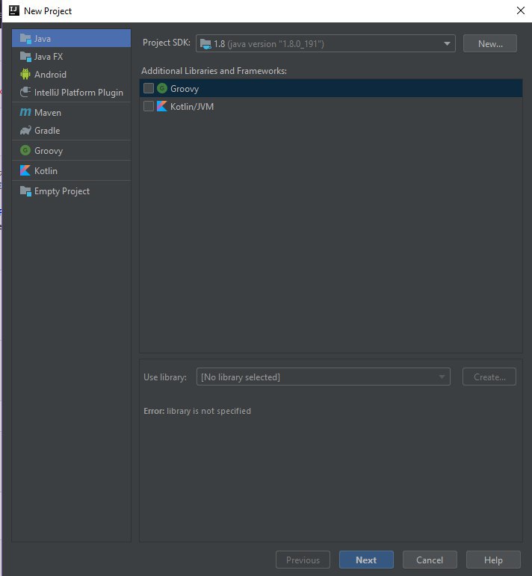The height and width of the screenshot is (576, 532).
Task: Click the Java folder icon in sidebar
Action: tap(25, 38)
